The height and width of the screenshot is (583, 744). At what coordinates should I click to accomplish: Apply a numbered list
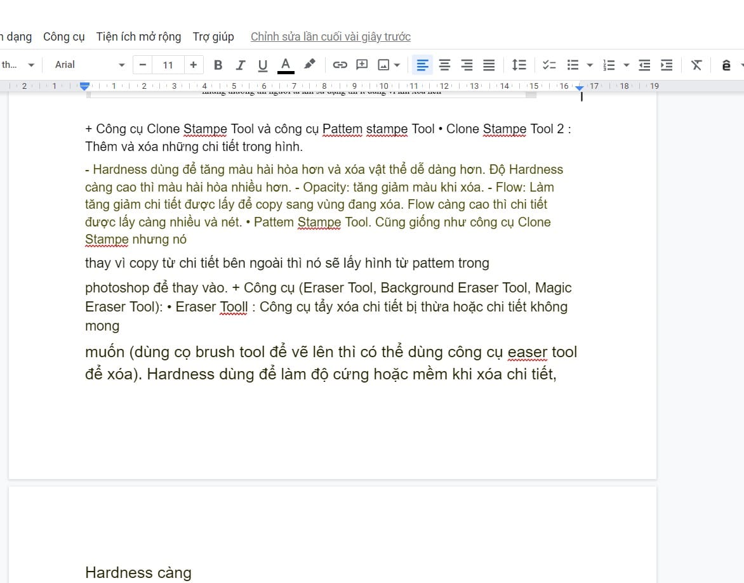click(x=609, y=65)
